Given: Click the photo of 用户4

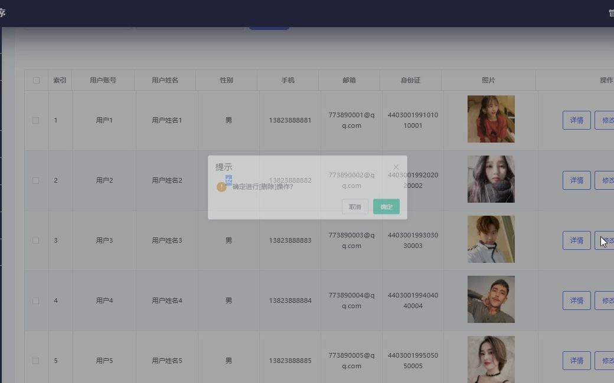Looking at the screenshot, I should (491, 299).
